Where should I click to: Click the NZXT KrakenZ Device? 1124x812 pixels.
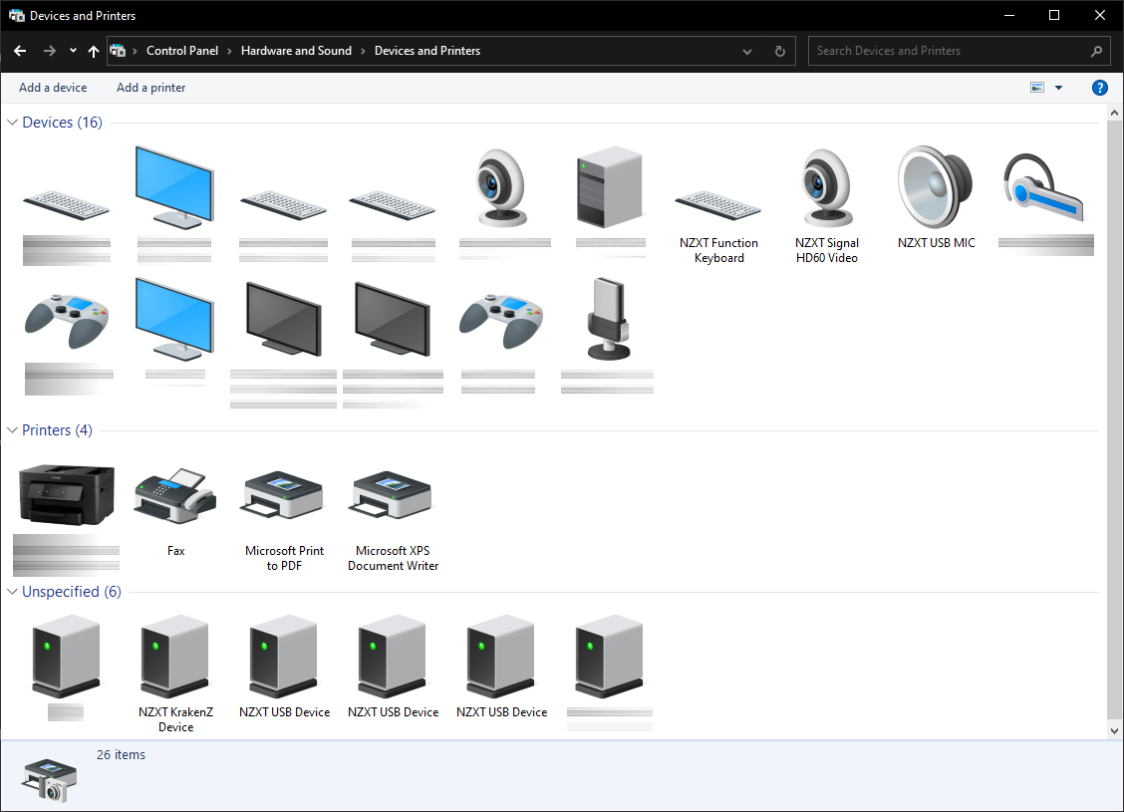[175, 658]
